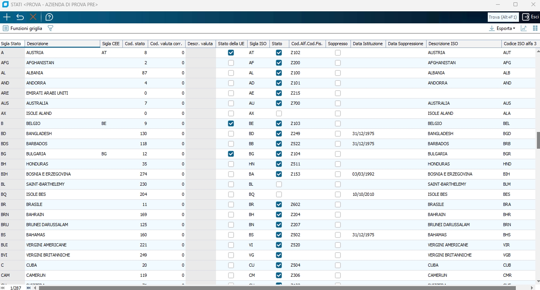Enable the 'Stato' checkbox for ISOLE ALAND
Viewport: 540px width, 290px height.
coord(279,113)
